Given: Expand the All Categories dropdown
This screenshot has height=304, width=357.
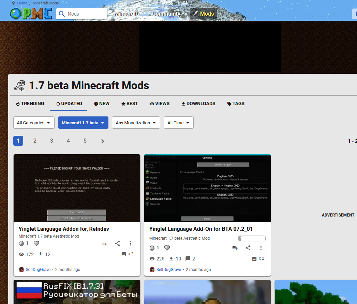Looking at the screenshot, I should click(34, 123).
